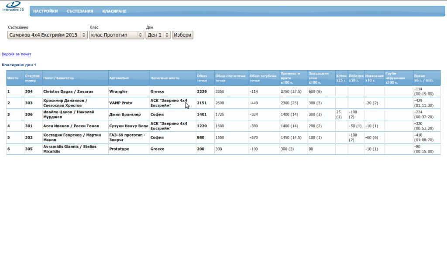The height and width of the screenshot is (279, 447).
Task: Click Greece in Christos Dagas row
Action: click(x=157, y=92)
